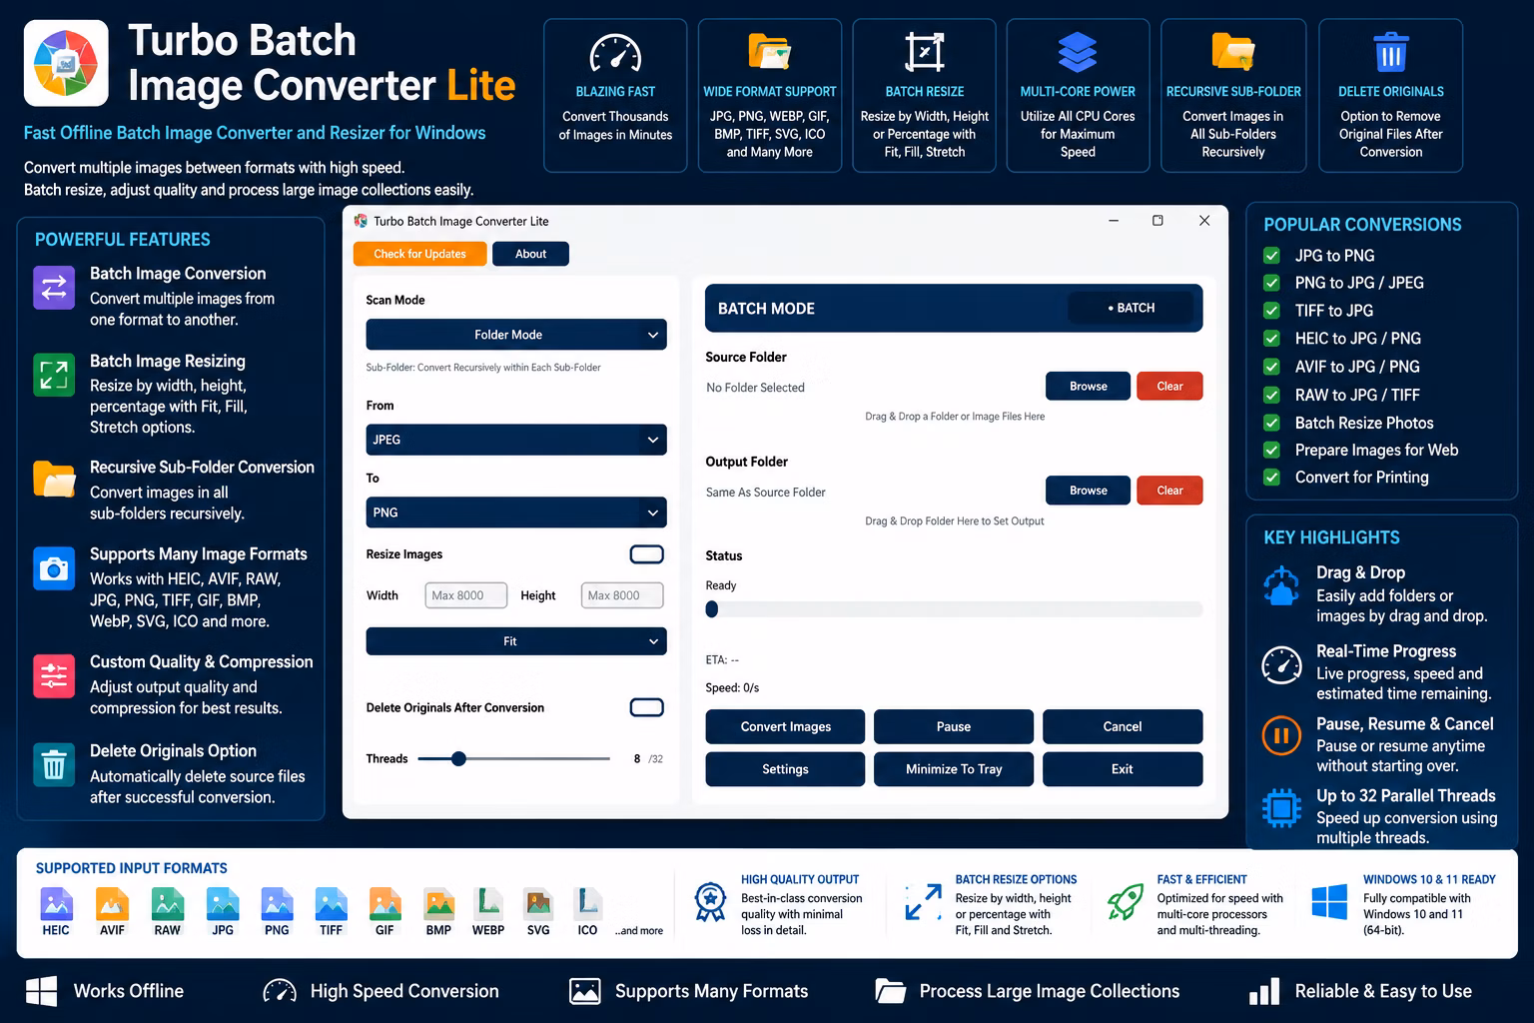Click the 'No Folder Selected' source text
This screenshot has width=1534, height=1023.
tap(755, 388)
